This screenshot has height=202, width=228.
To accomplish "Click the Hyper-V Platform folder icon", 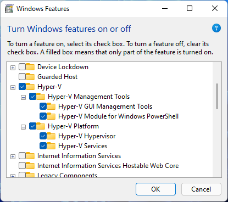I will (x=41, y=126).
